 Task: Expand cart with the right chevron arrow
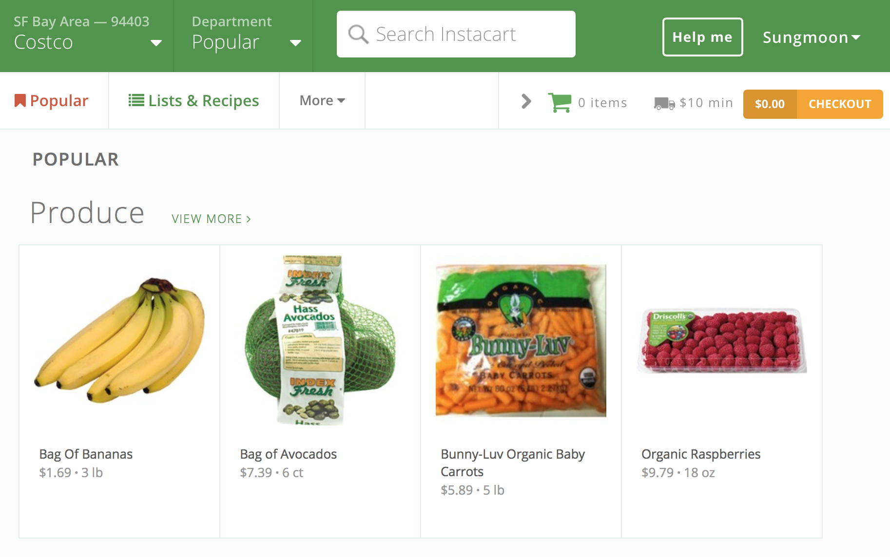526,101
